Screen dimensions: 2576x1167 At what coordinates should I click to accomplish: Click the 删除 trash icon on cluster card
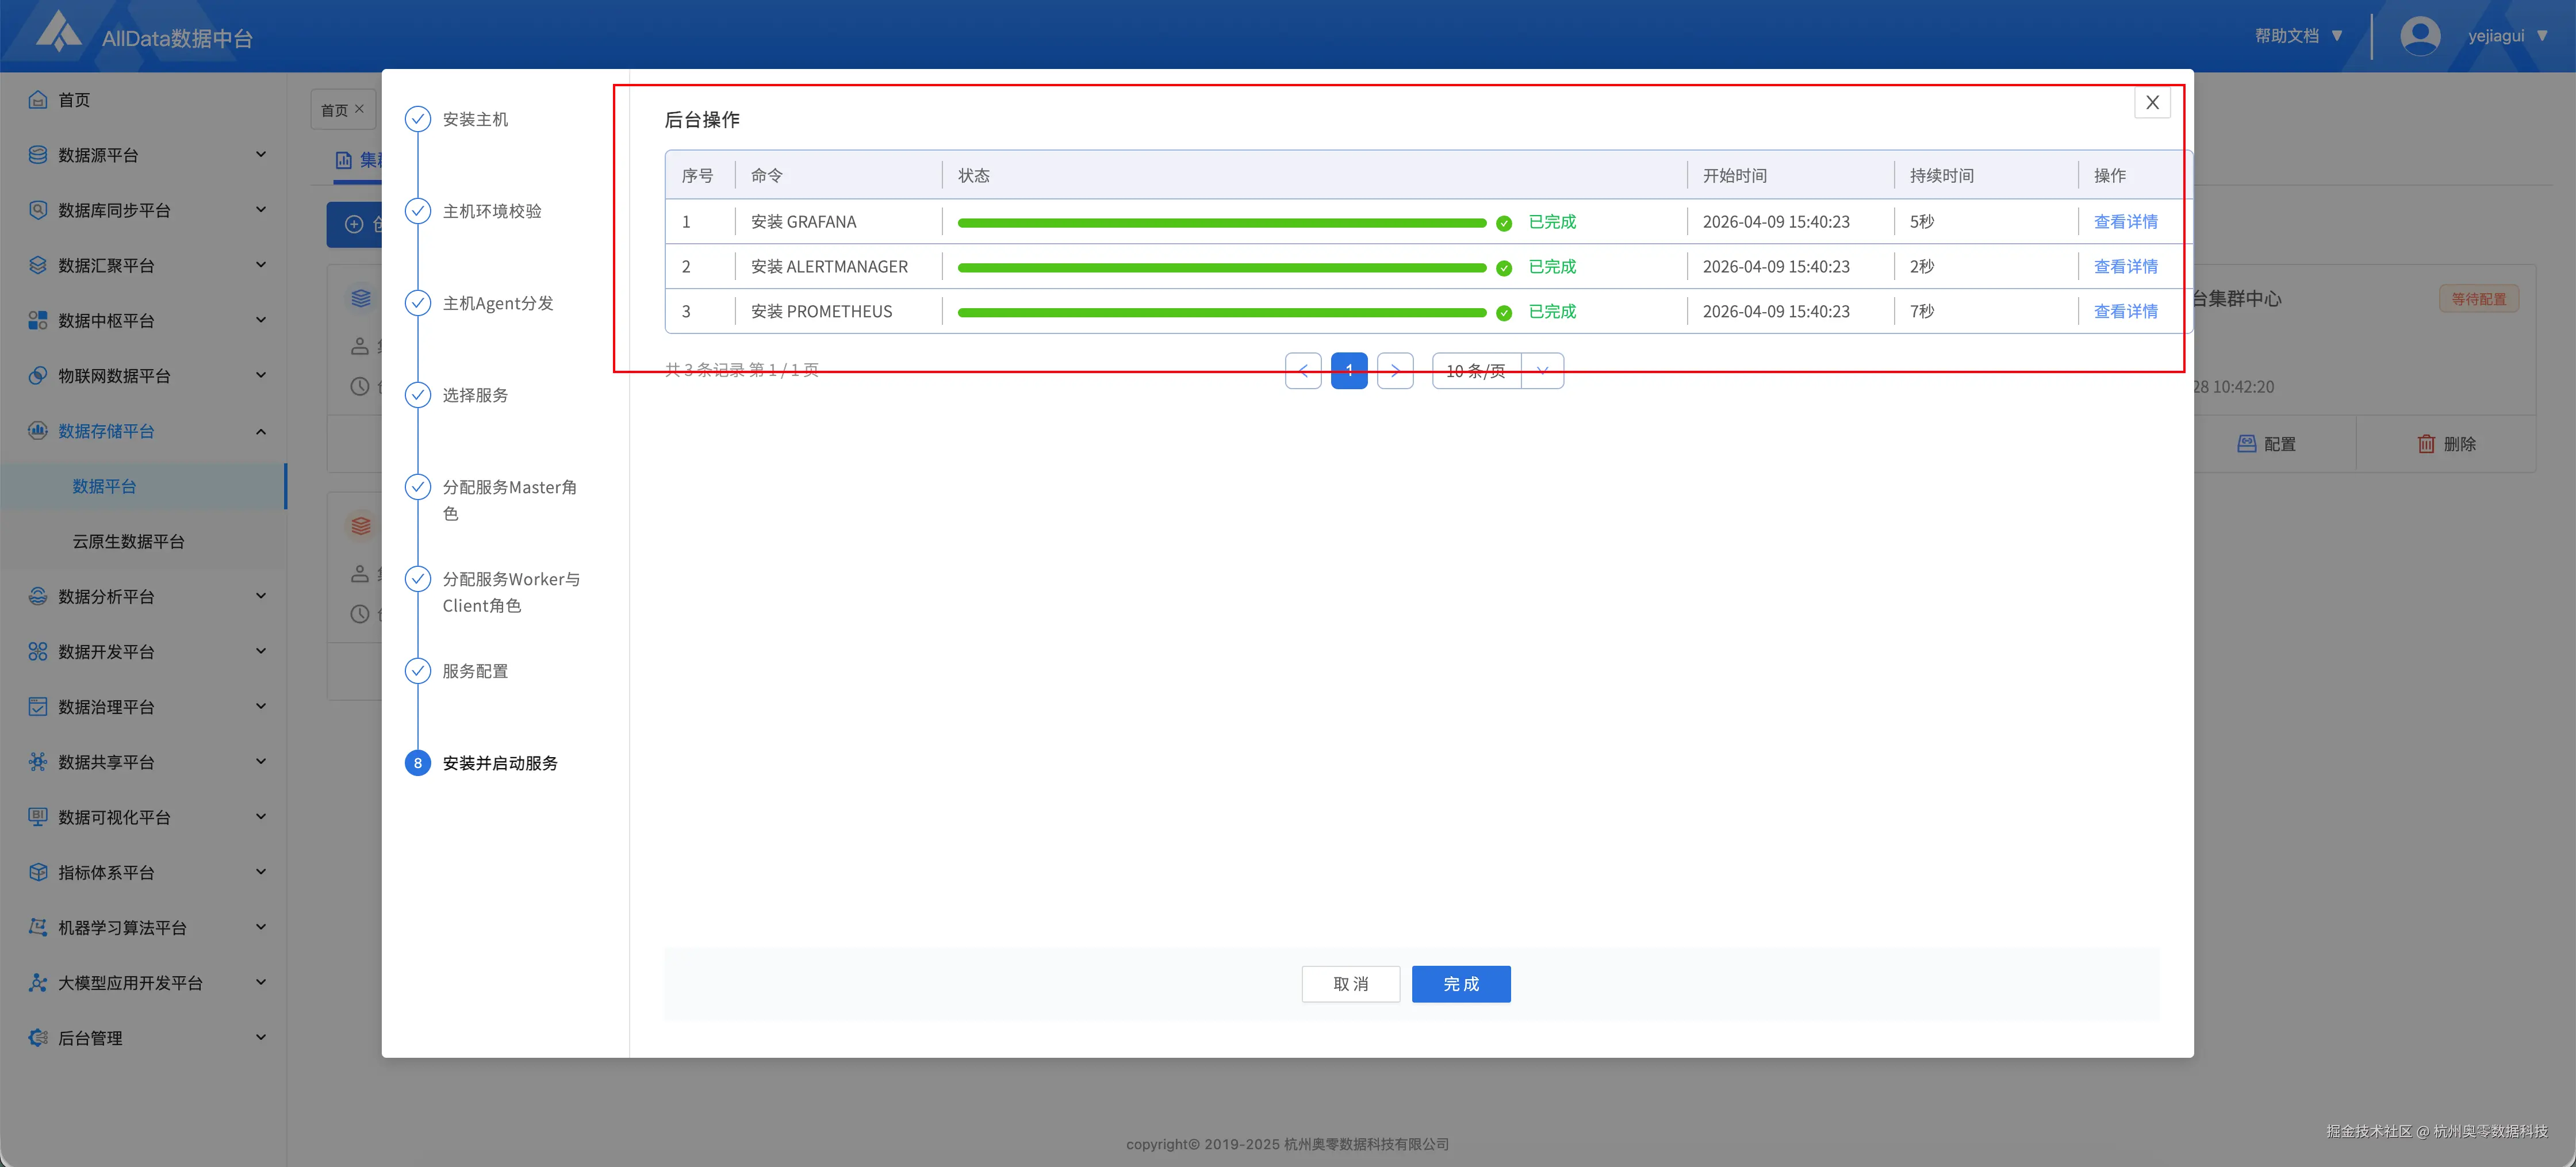(2426, 444)
